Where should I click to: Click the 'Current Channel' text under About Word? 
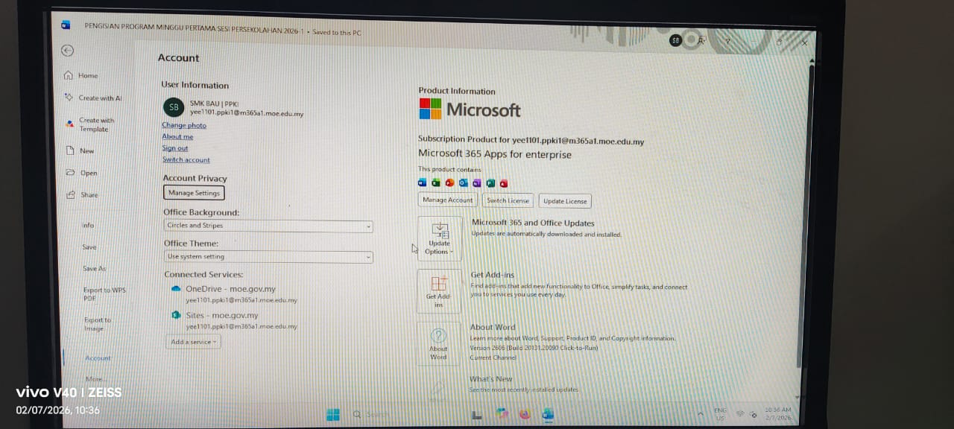(x=492, y=357)
